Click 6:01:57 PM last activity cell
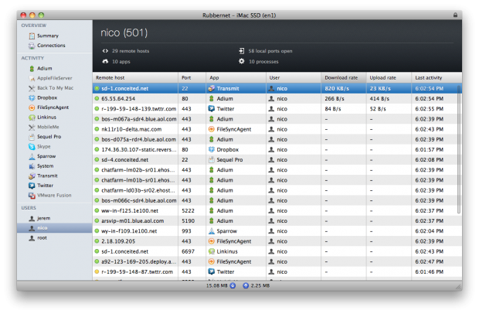 (430, 149)
